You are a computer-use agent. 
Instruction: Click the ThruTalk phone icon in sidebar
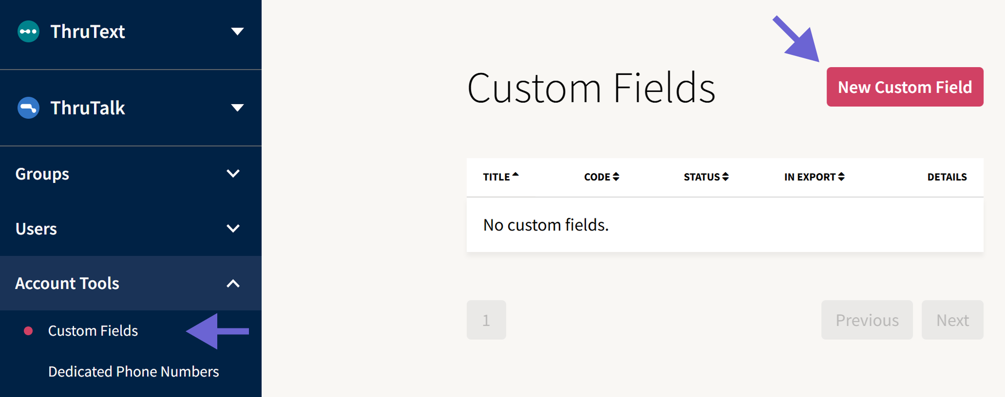[28, 108]
